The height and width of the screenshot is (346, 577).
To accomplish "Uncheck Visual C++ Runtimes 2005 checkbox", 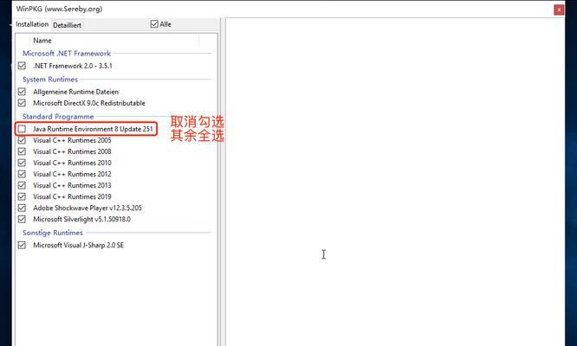I will [22, 140].
